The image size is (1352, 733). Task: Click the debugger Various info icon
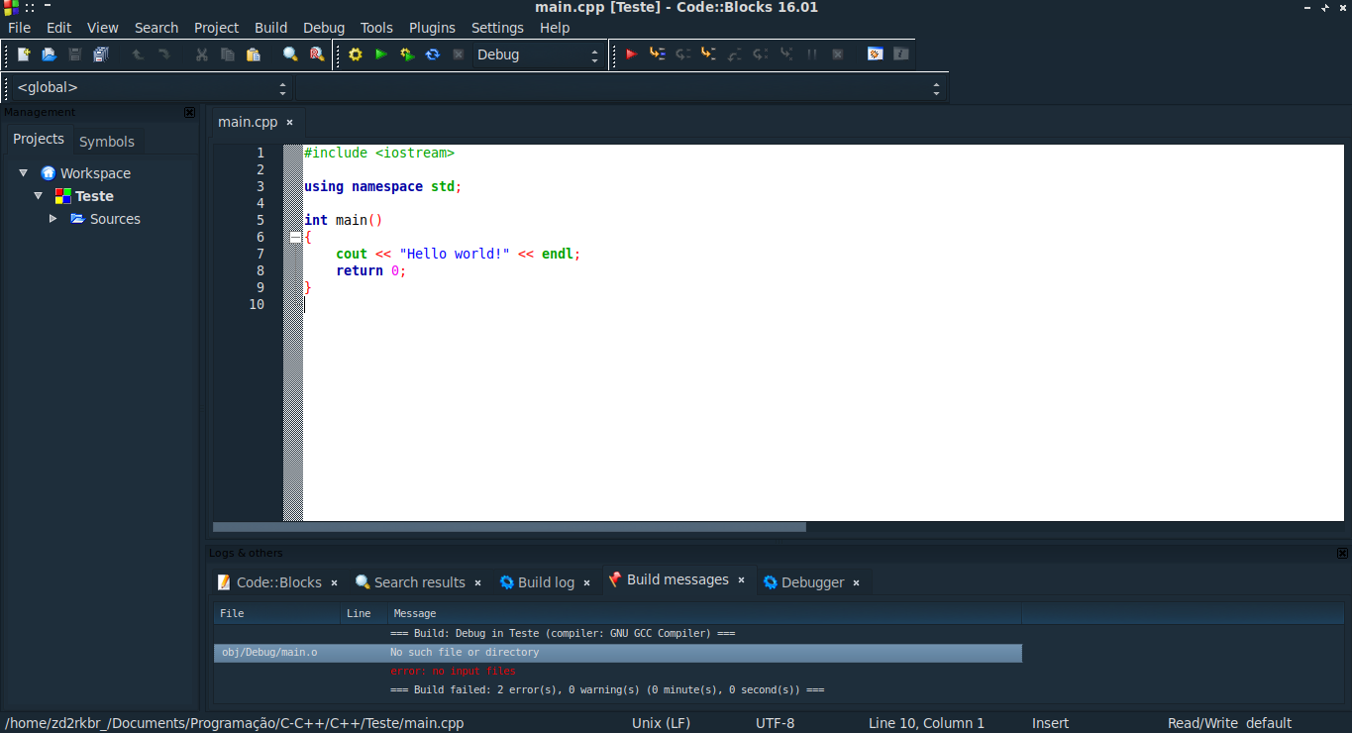[x=900, y=54]
